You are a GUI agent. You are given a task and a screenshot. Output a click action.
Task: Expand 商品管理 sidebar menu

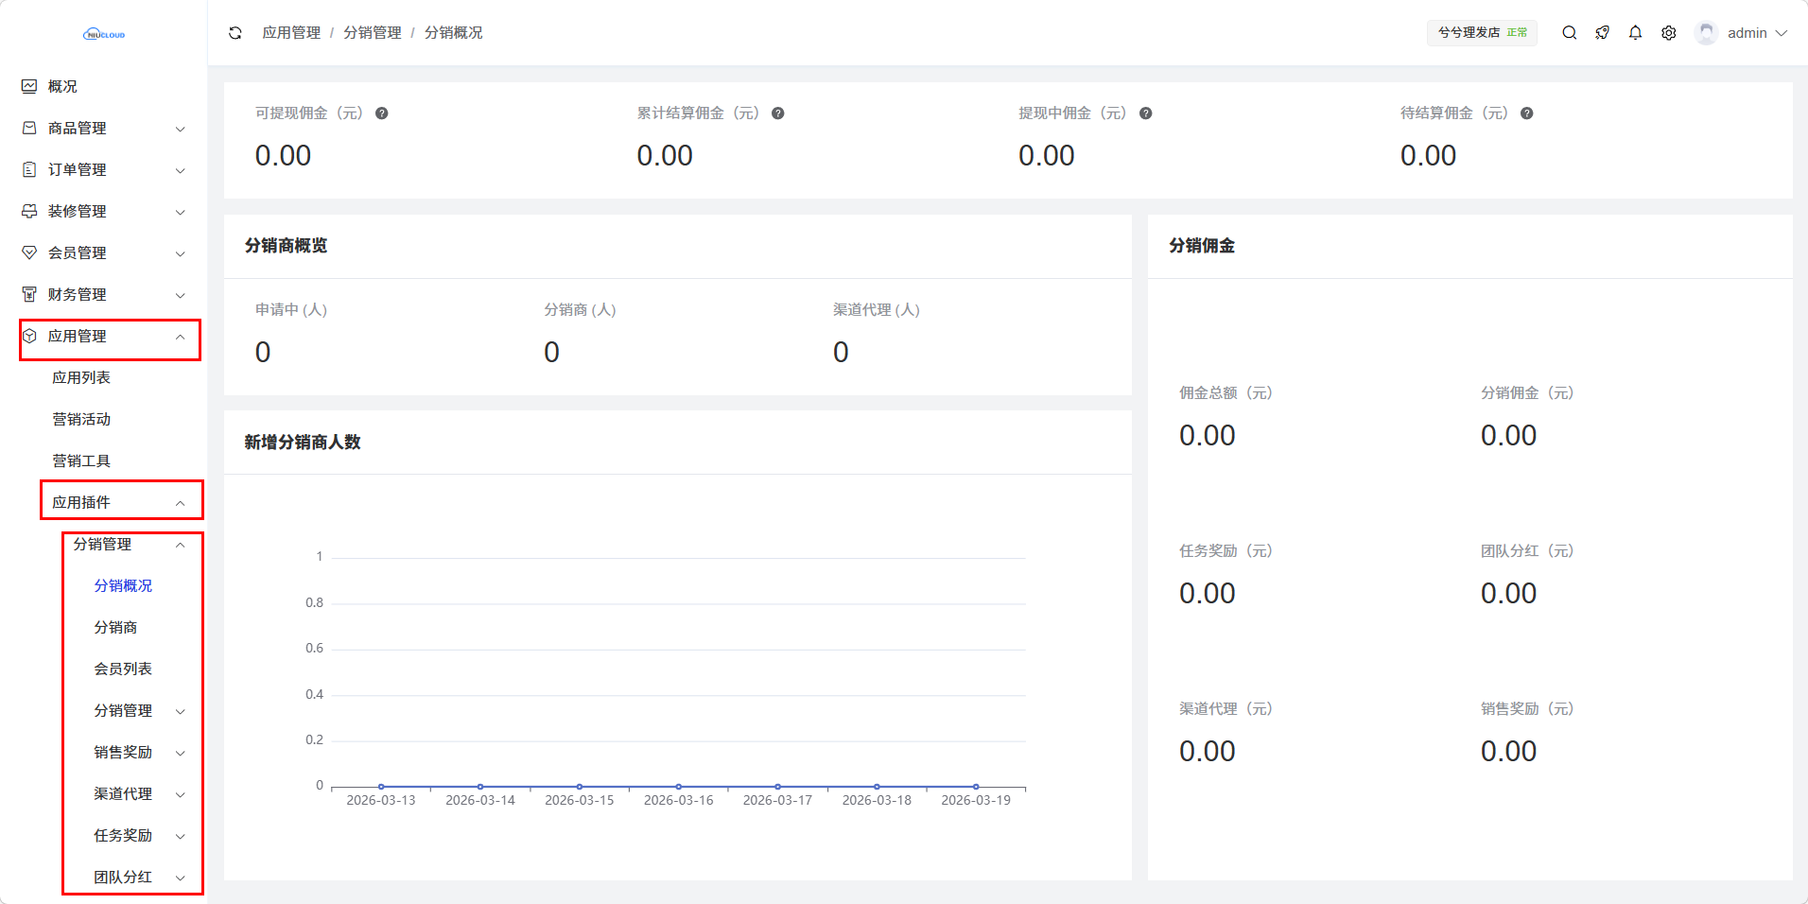(104, 129)
